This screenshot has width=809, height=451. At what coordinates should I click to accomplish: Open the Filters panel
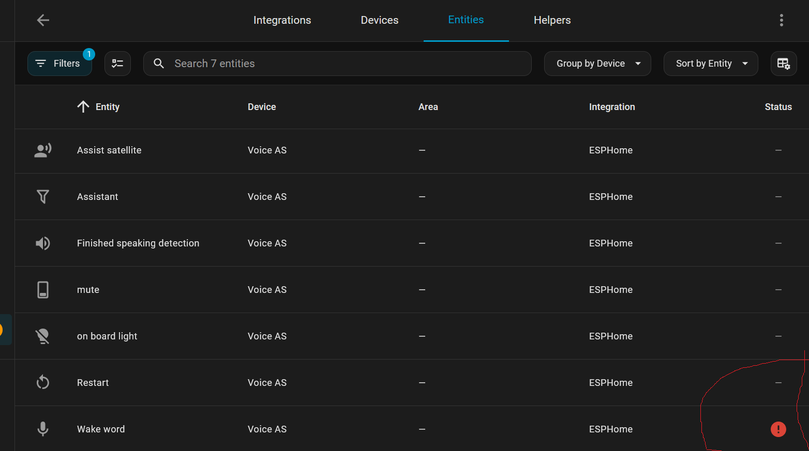pos(59,64)
